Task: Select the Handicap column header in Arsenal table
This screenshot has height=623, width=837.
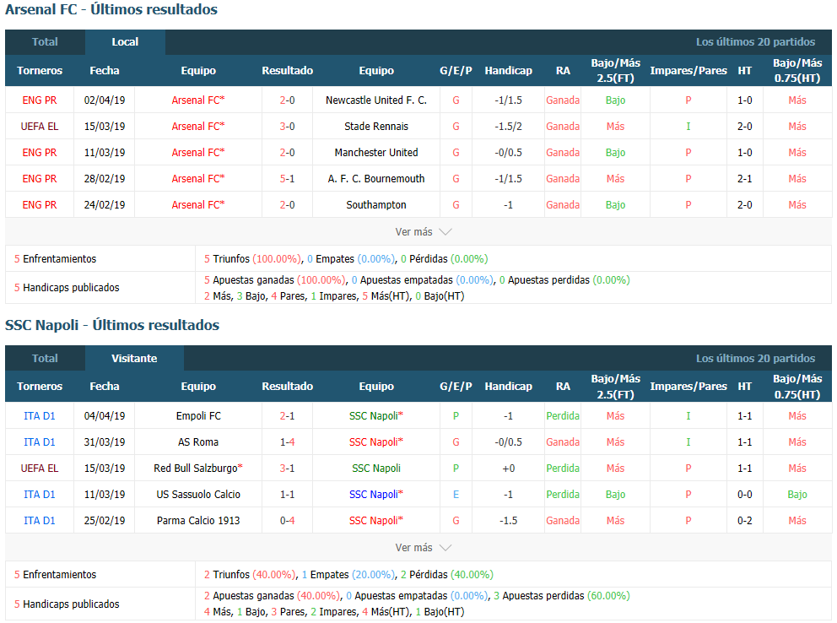Action: click(x=508, y=70)
